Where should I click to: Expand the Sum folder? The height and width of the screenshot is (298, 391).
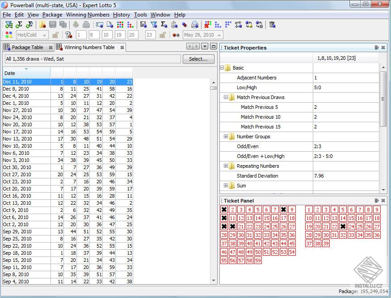[226, 186]
